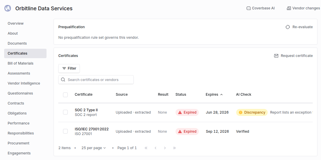Tick the select-all checkbox in the table header

click(65, 95)
